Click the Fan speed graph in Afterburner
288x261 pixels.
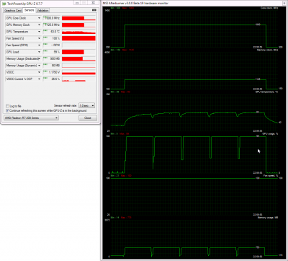pos(194,196)
